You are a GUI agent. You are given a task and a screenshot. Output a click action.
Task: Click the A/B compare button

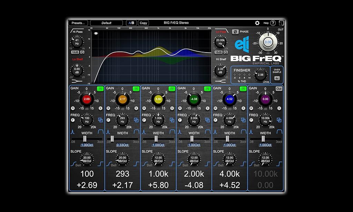tap(131, 23)
